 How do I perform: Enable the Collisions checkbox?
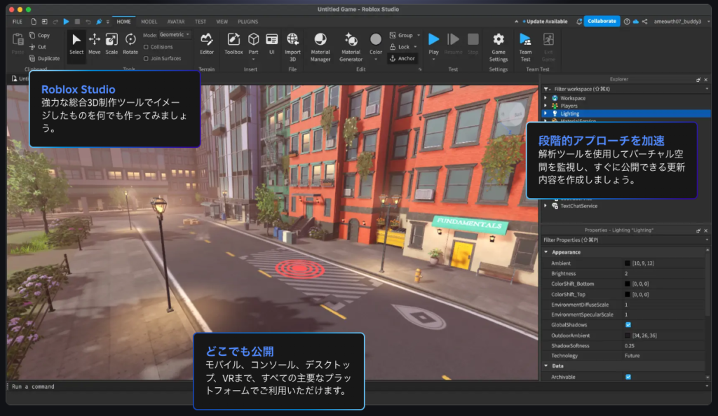145,47
